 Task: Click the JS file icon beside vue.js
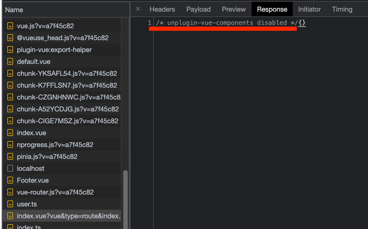[10, 26]
